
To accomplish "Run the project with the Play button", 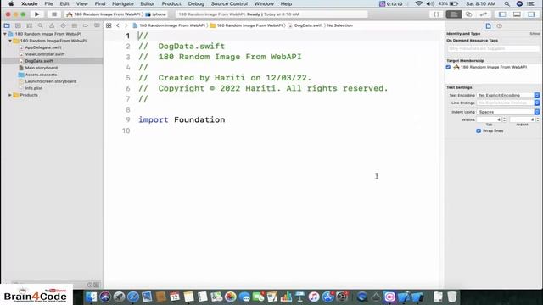I will (37, 14).
